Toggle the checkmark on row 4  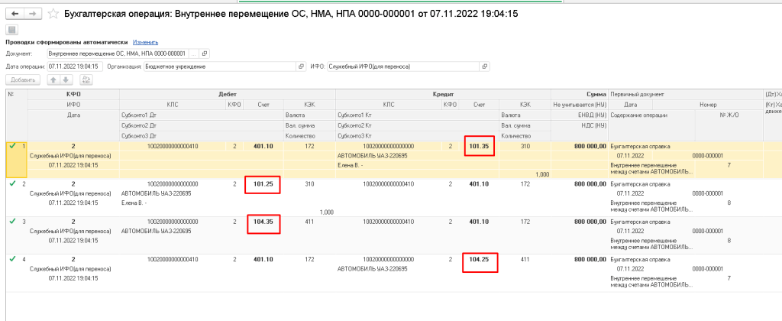(12, 258)
